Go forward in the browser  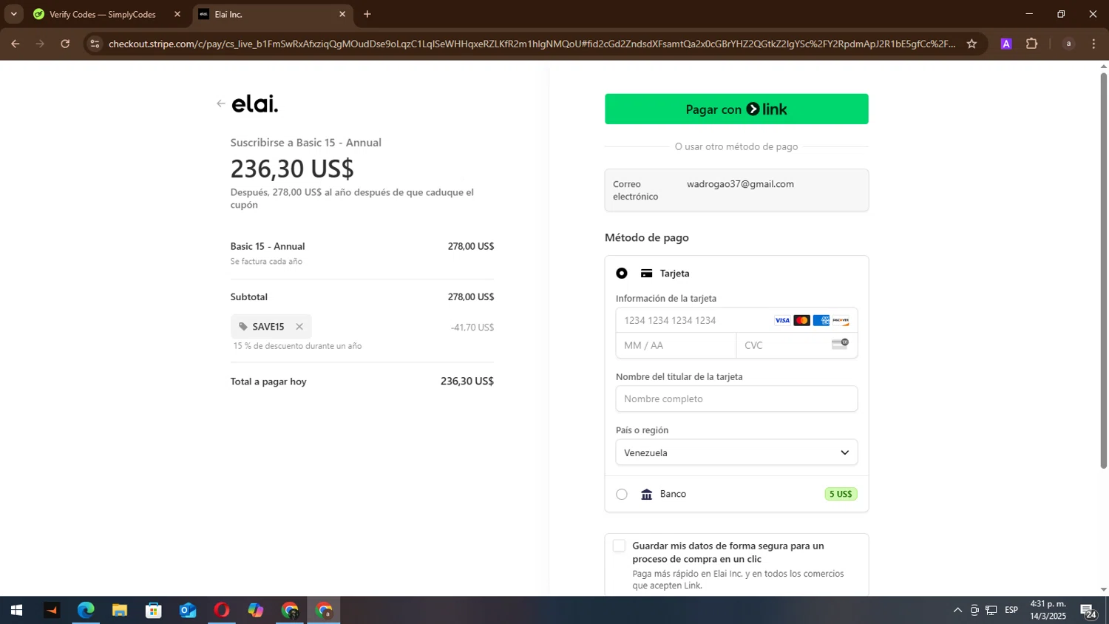[40, 44]
